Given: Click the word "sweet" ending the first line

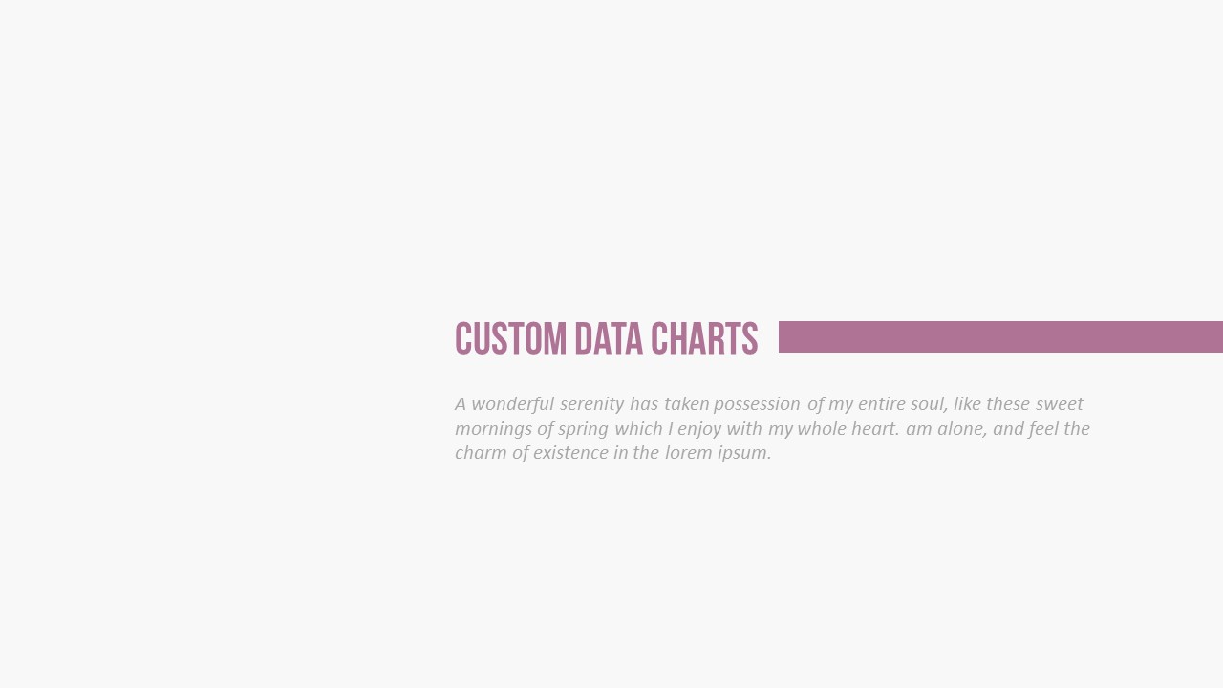Looking at the screenshot, I should pyautogui.click(x=1059, y=404).
